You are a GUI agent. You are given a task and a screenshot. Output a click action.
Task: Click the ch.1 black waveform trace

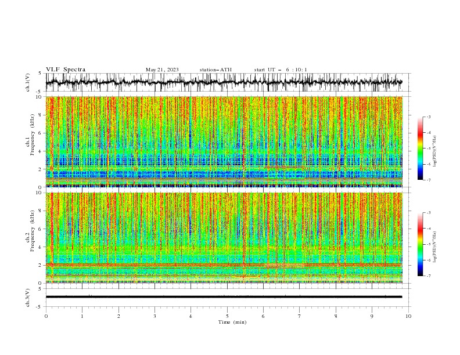[224, 82]
